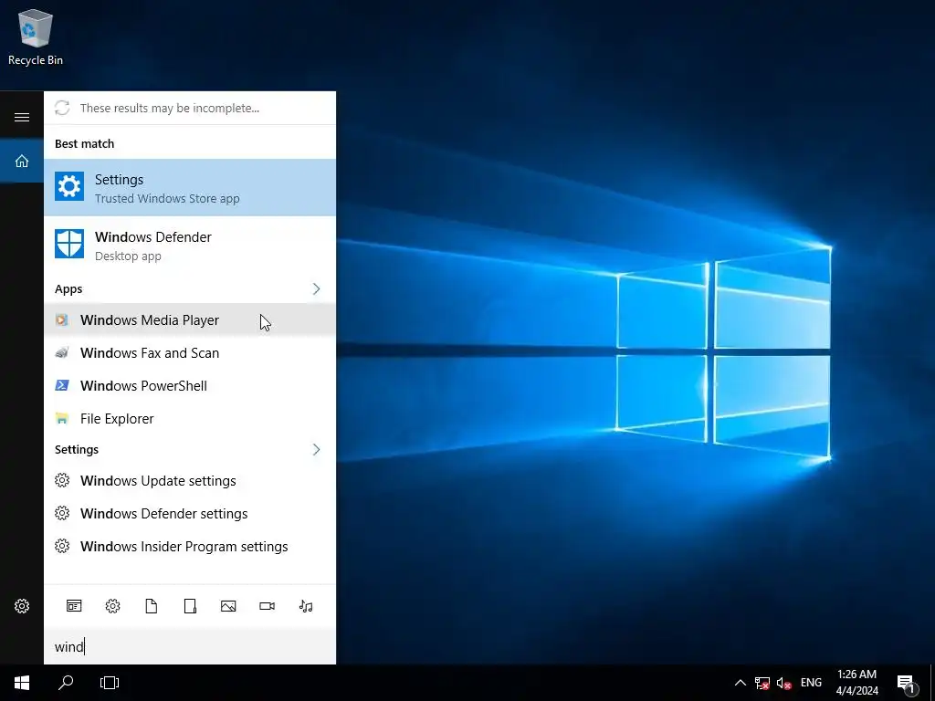Filter search results by Documents
The width and height of the screenshot is (935, 701).
[x=152, y=606]
